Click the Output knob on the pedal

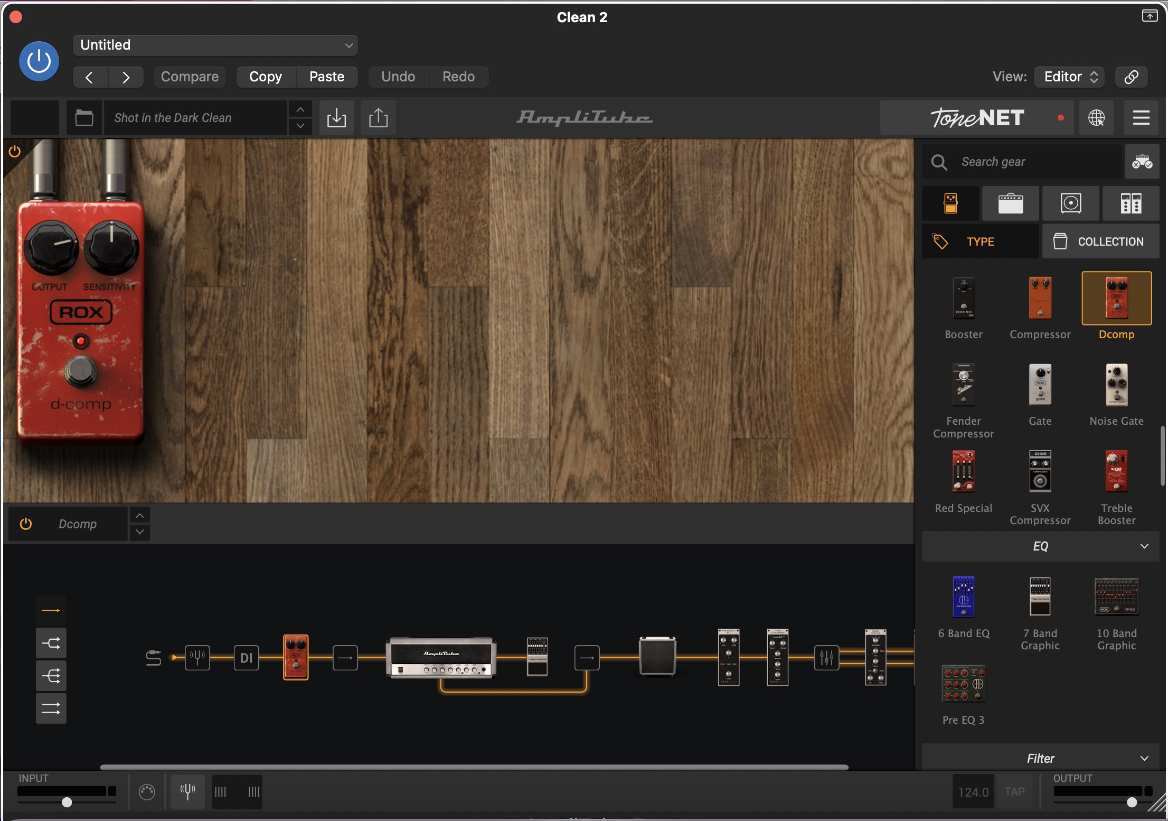coord(51,247)
